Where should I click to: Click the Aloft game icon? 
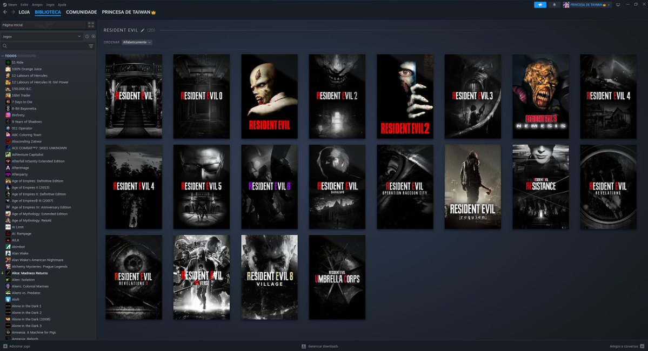coord(8,299)
